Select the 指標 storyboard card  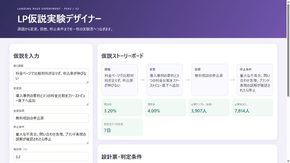[x=210, y=80]
